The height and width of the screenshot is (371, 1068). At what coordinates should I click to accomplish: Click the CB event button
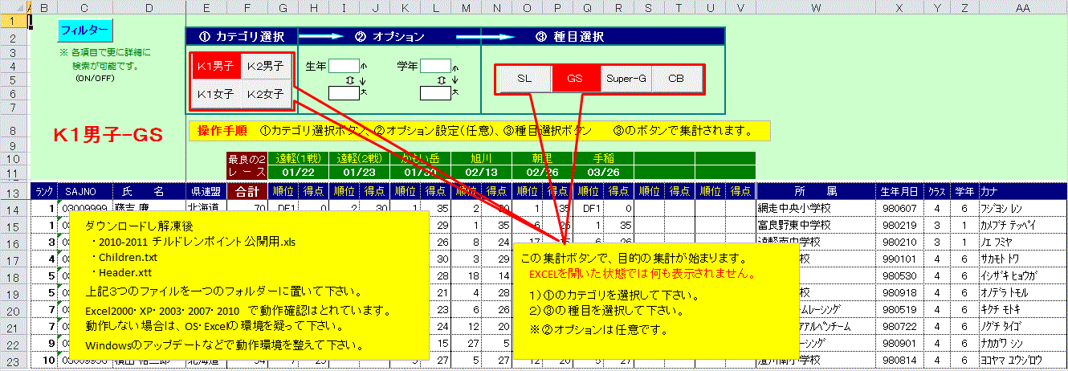(676, 79)
